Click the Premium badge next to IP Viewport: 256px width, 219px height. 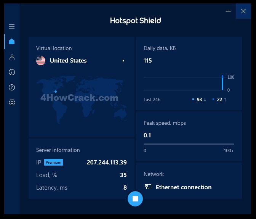[x=53, y=162]
